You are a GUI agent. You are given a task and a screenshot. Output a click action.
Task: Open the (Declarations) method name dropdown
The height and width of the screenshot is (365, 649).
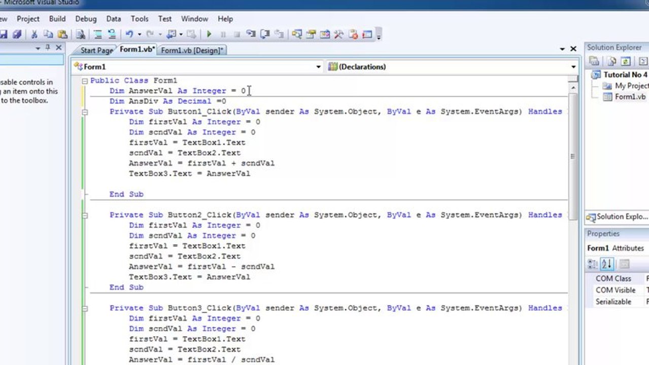click(x=573, y=66)
